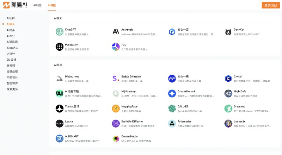The height and width of the screenshot is (155, 282).
Task: Open the Anthropic logo icon
Action: (x=116, y=32)
